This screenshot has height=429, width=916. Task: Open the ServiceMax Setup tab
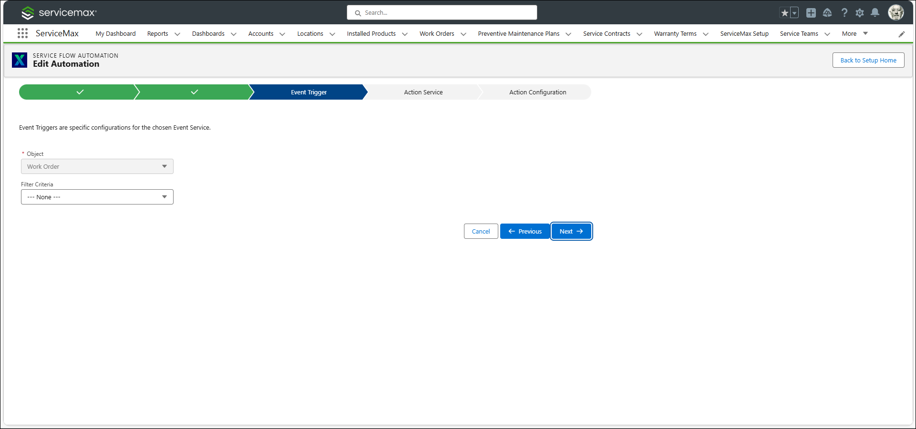pyautogui.click(x=744, y=34)
